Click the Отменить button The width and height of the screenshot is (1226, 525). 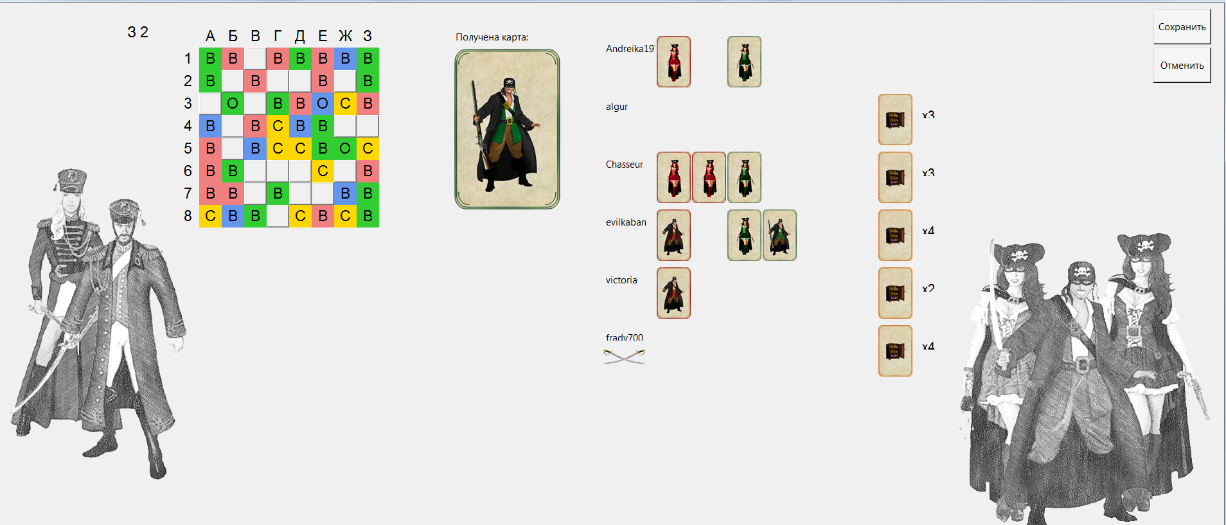coord(1182,65)
